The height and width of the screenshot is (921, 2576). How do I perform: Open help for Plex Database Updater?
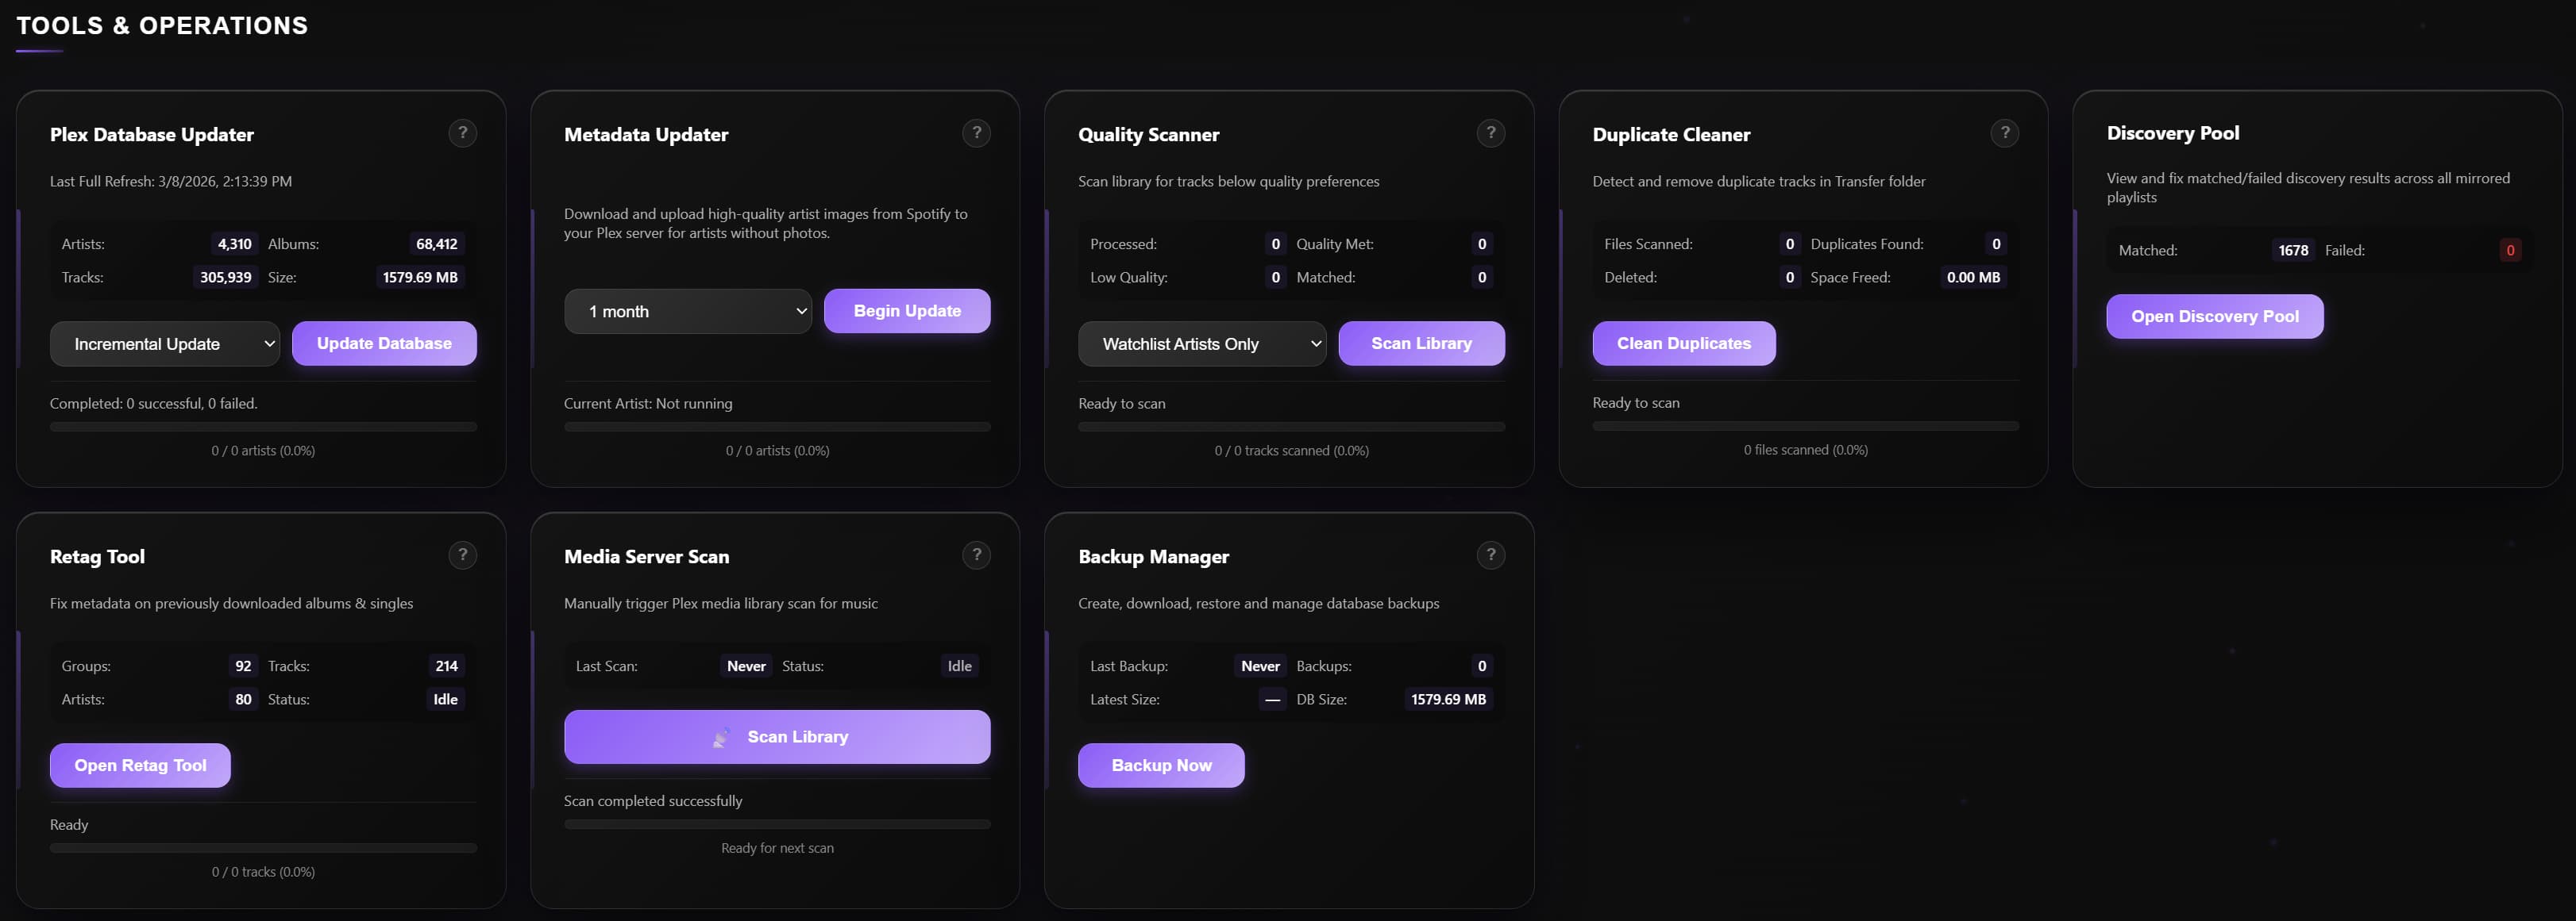pyautogui.click(x=462, y=132)
